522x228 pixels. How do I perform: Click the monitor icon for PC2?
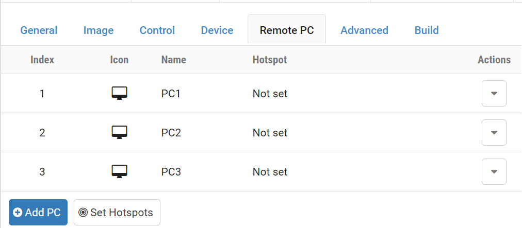[x=119, y=133]
